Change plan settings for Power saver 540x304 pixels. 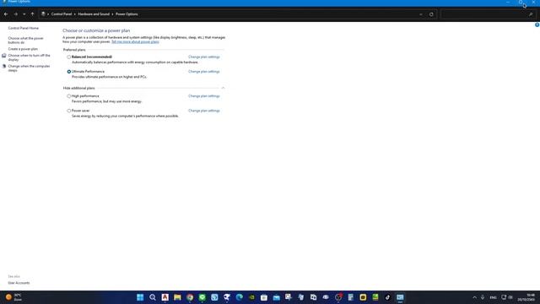tap(204, 111)
